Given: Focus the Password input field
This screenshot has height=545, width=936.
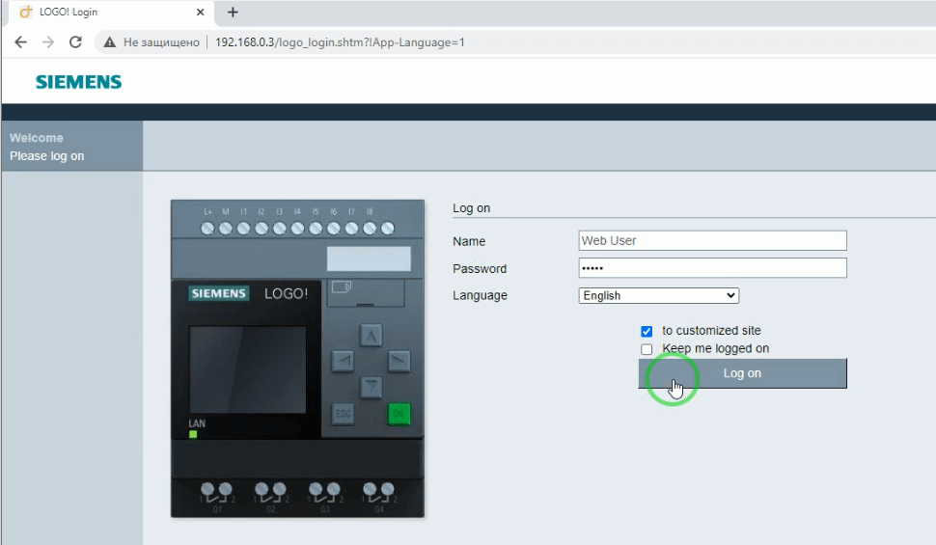Looking at the screenshot, I should [712, 268].
